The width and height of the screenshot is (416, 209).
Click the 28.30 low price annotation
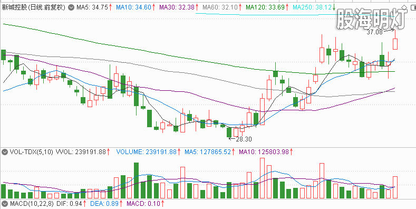[244, 139]
